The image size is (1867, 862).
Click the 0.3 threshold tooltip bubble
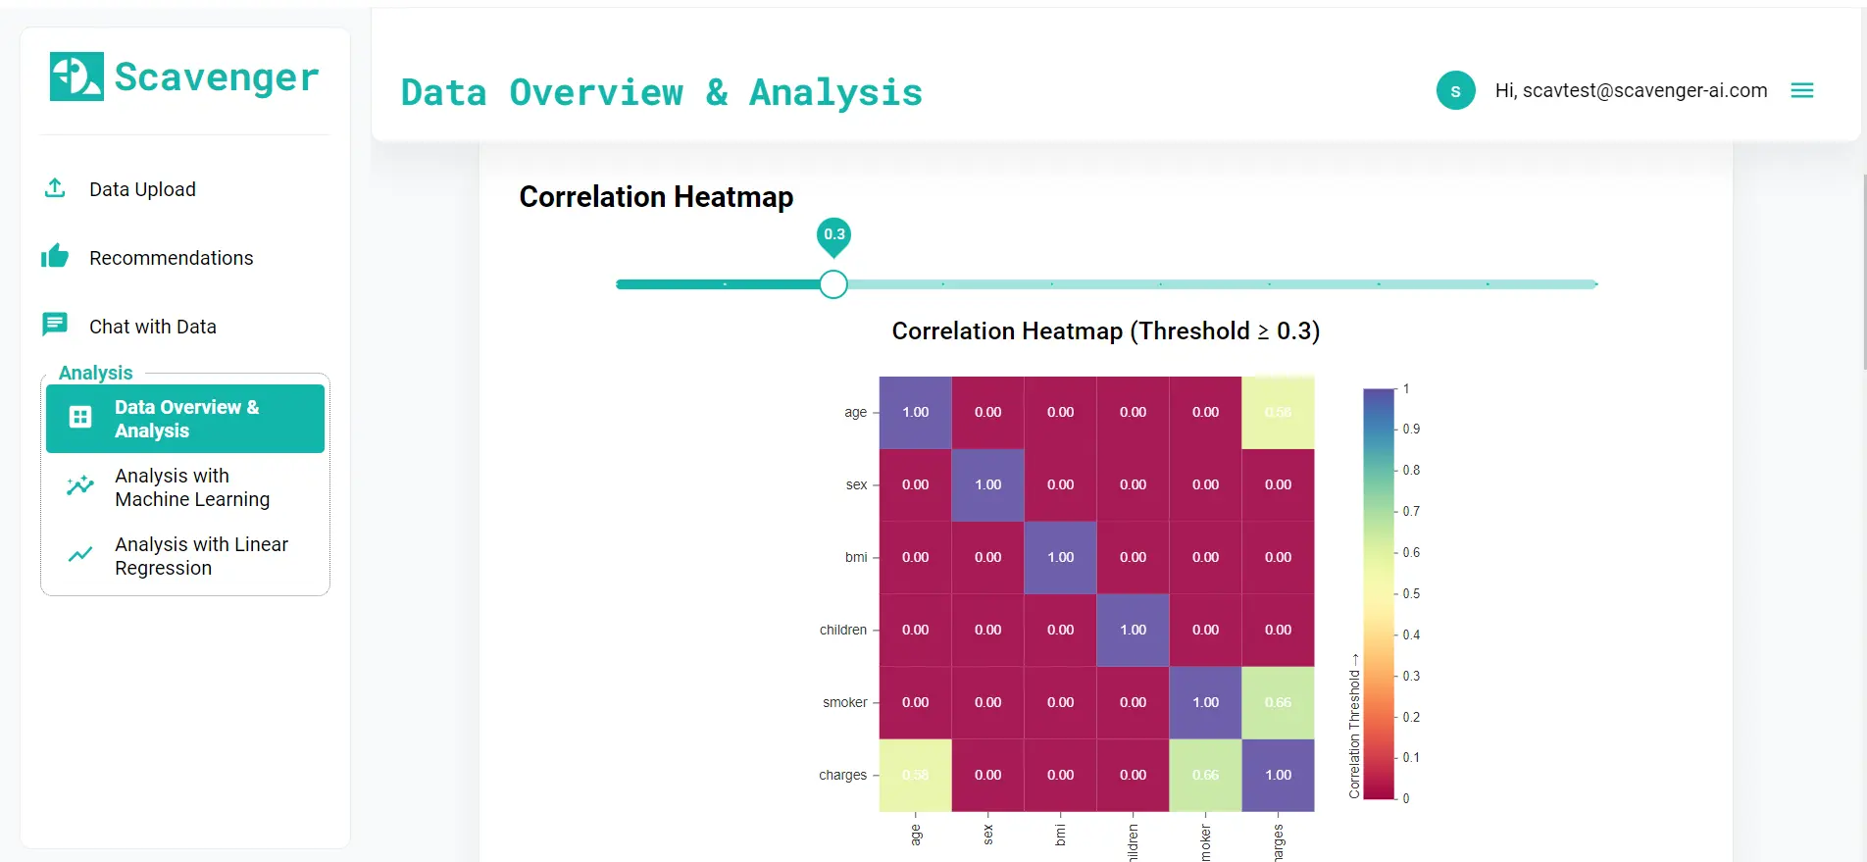833,236
